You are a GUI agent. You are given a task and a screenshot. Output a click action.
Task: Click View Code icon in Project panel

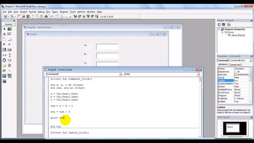[x=219, y=25]
